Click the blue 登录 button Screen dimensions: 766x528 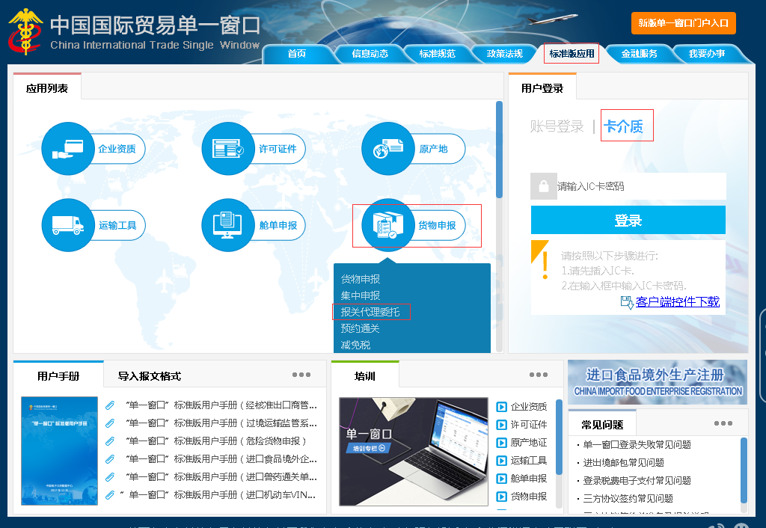pyautogui.click(x=628, y=220)
